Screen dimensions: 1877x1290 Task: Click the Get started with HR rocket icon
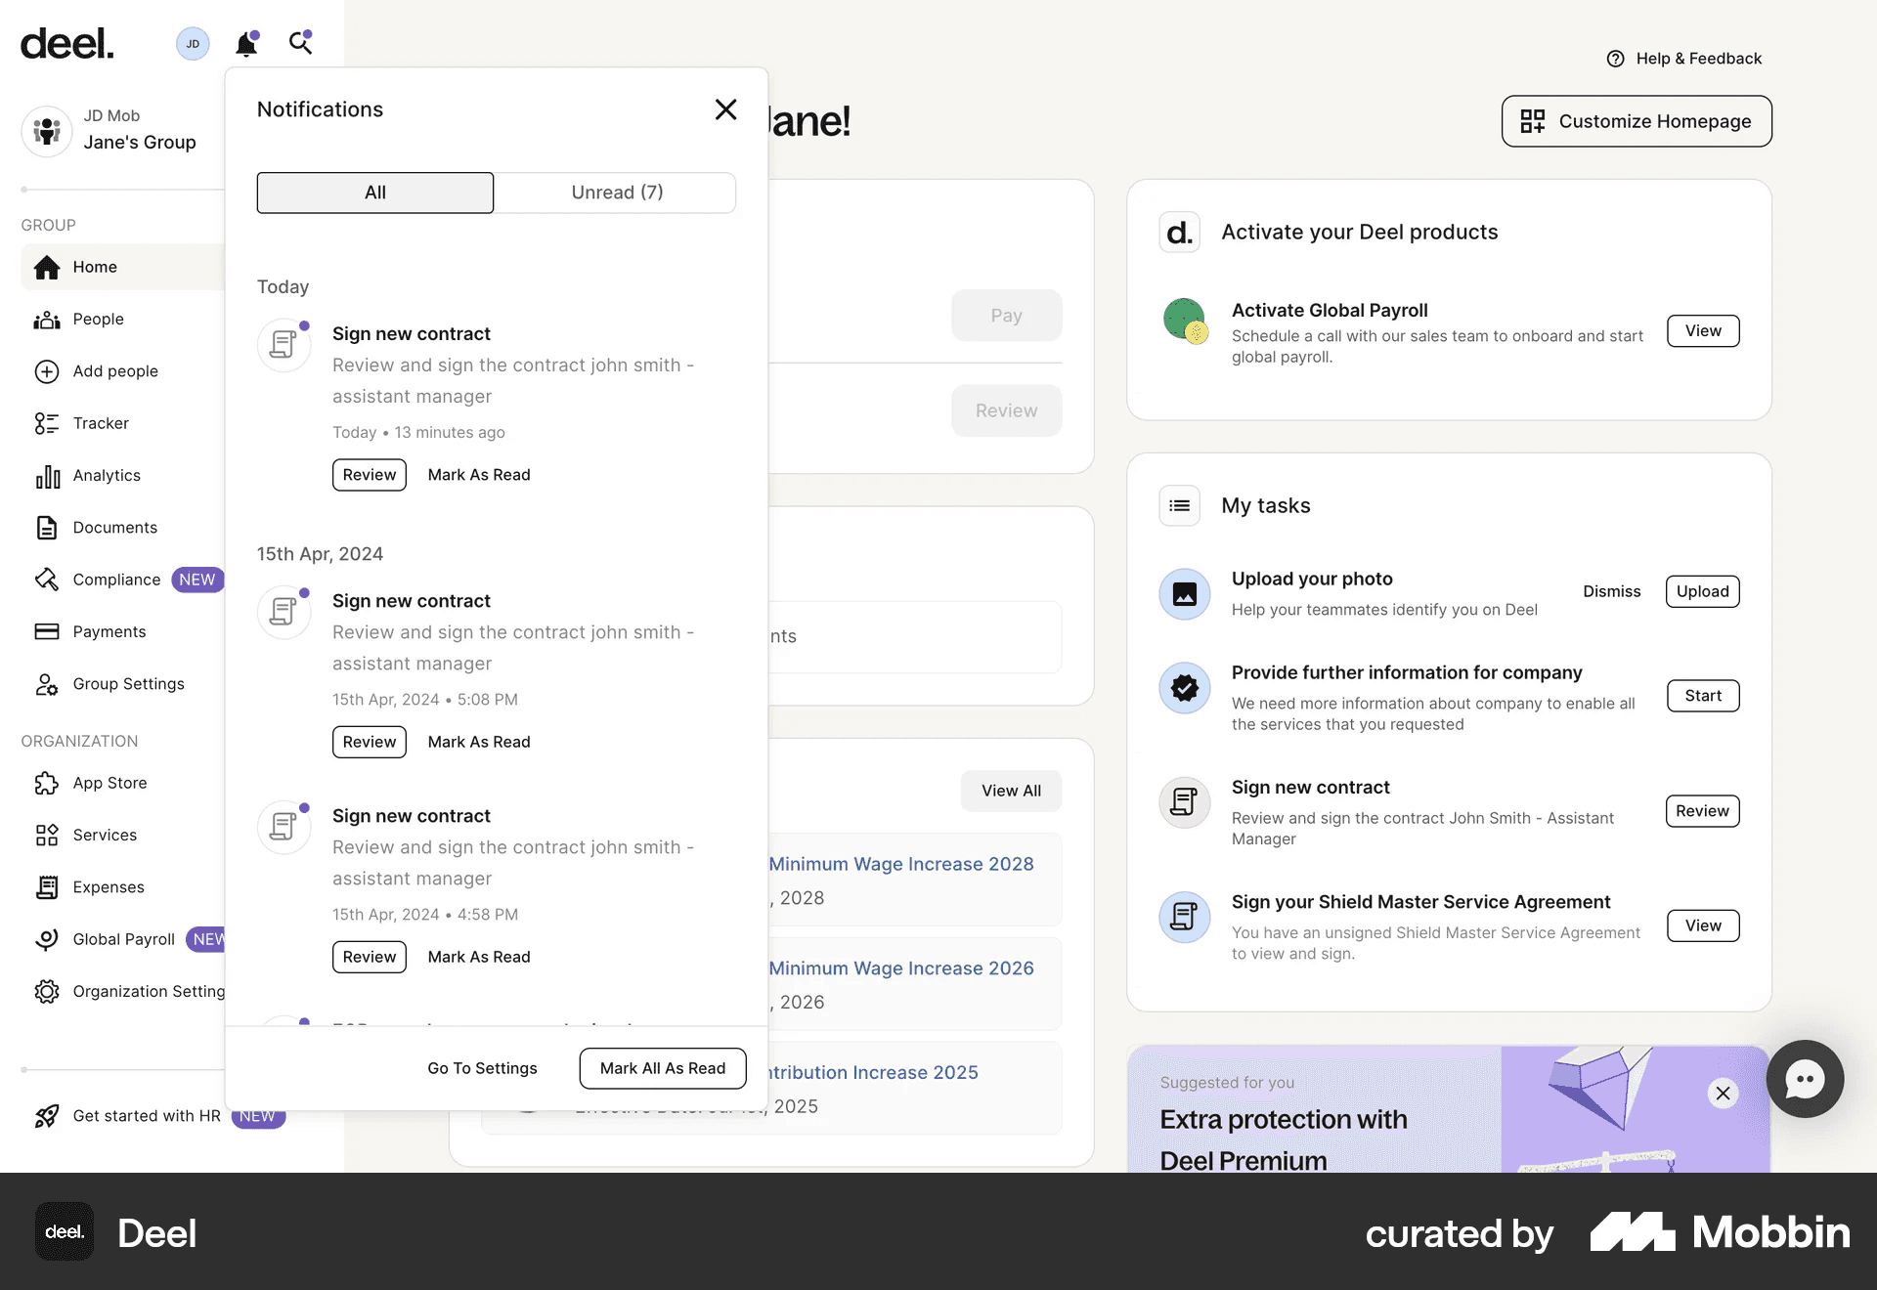[x=47, y=1116]
